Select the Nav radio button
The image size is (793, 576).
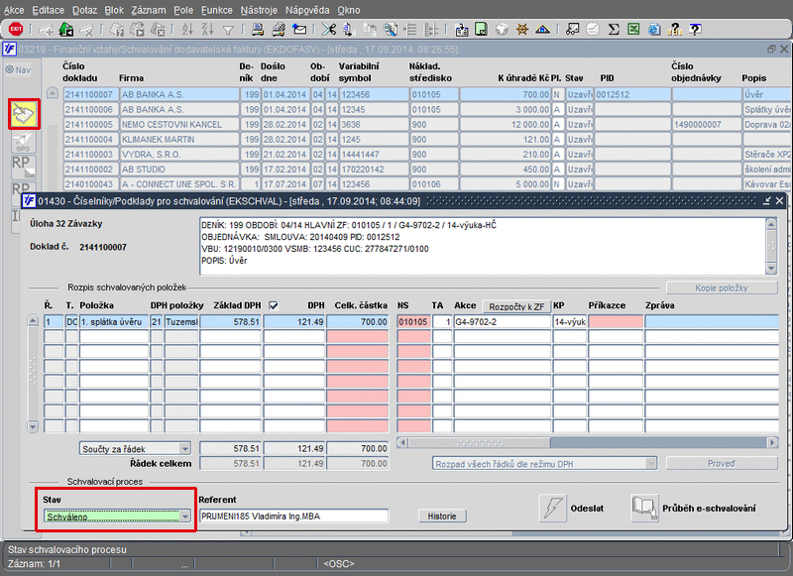point(10,69)
